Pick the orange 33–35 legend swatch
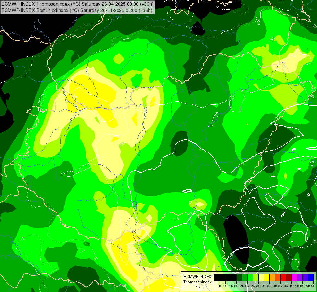 (x=272, y=278)
